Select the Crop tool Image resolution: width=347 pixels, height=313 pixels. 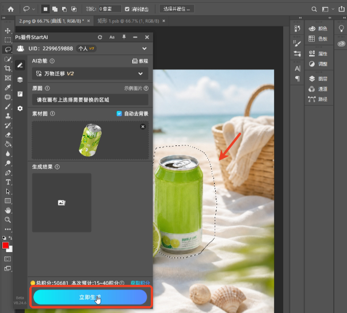(7, 68)
